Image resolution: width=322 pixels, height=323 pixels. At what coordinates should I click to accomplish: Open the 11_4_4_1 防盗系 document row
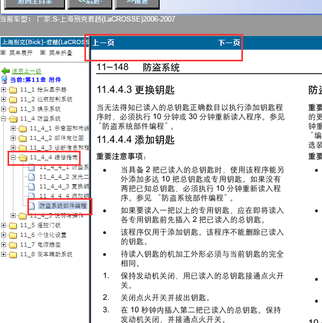(59, 167)
